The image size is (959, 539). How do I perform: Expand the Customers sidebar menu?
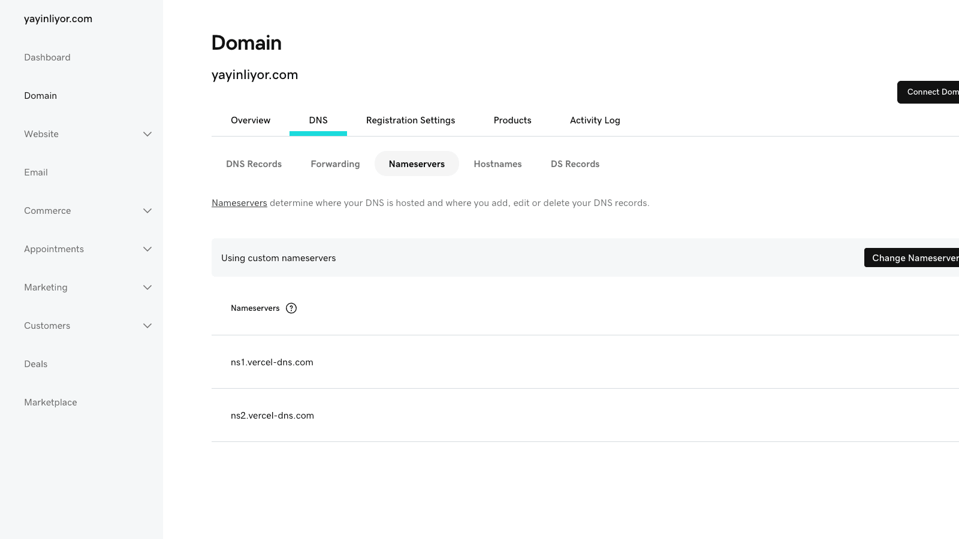(147, 326)
